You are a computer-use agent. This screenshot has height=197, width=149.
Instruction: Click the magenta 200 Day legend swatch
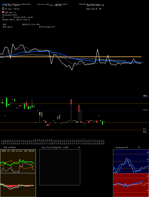tap(3, 12)
